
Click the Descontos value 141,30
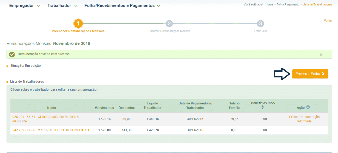click(127, 130)
